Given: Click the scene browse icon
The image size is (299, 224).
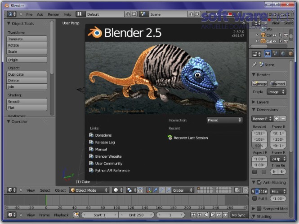Looking at the screenshot, I should point(143,14).
